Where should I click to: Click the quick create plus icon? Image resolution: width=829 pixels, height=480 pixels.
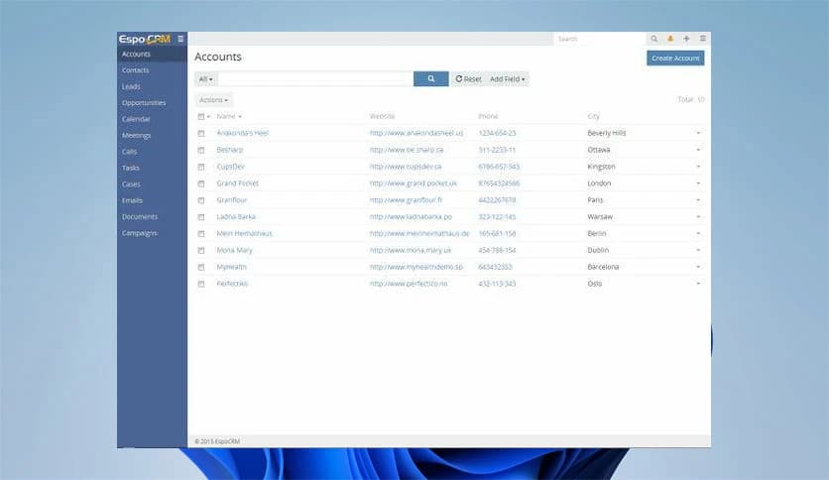point(686,39)
